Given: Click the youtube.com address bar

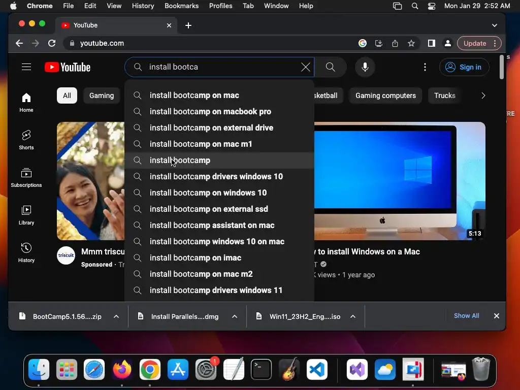Looking at the screenshot, I should coord(212,43).
